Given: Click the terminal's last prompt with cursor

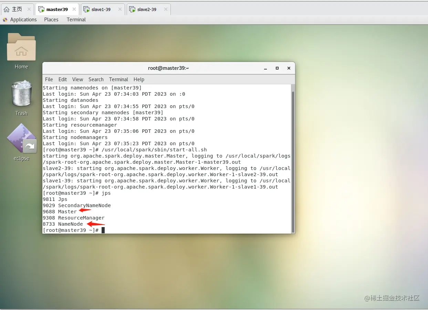Looking at the screenshot, I should [73, 230].
